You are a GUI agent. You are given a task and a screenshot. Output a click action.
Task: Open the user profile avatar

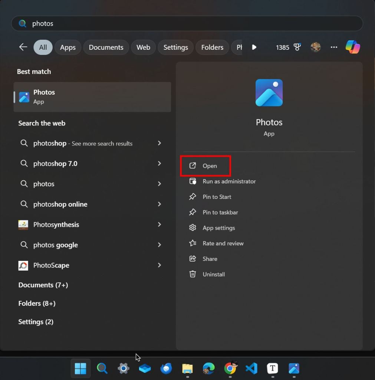click(x=315, y=47)
